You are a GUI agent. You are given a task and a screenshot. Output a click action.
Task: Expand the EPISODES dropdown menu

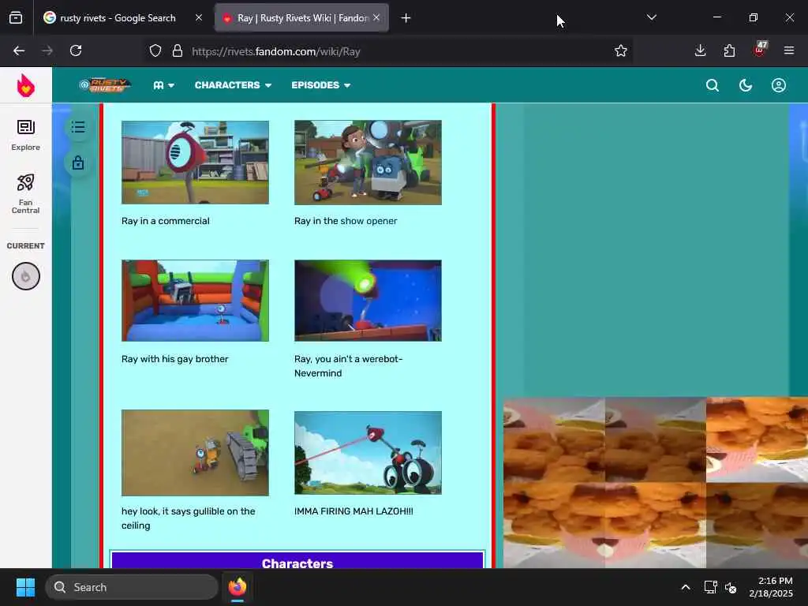point(320,85)
